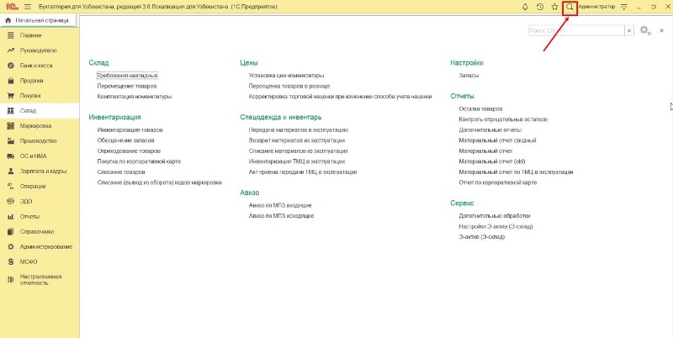This screenshot has width=673, height=338.
Task: Click the search magnifier icon in title bar
Action: [x=570, y=7]
